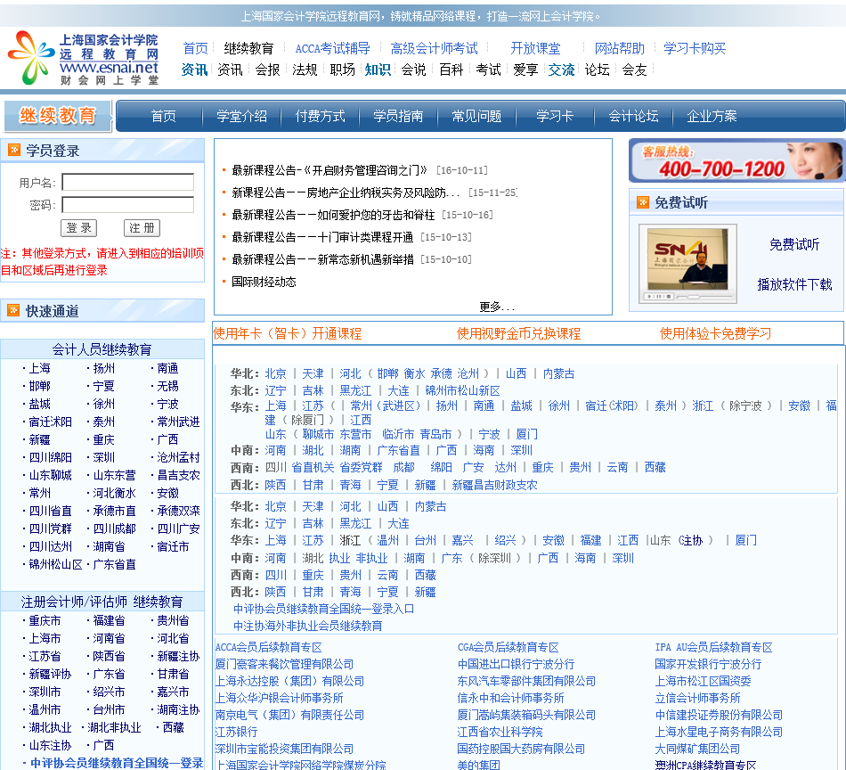This screenshot has width=846, height=770.
Task: Open the 如何爱护您的牙齿和脊柱 announcement
Action: (333, 215)
